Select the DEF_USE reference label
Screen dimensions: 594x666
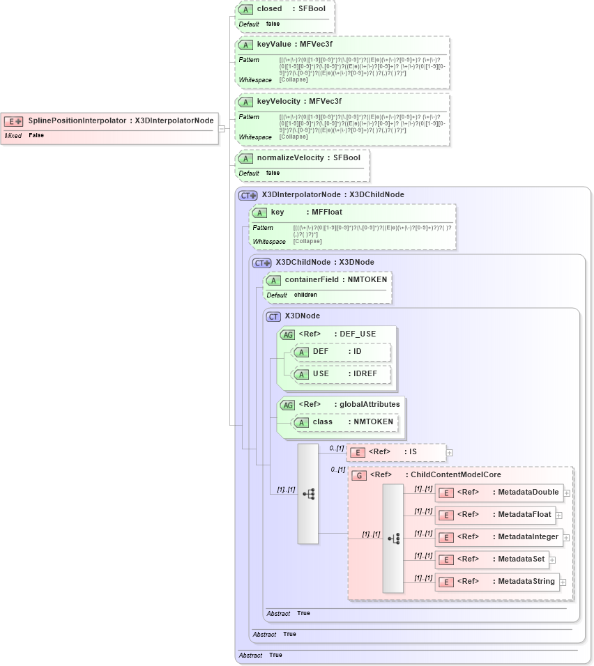[337, 334]
